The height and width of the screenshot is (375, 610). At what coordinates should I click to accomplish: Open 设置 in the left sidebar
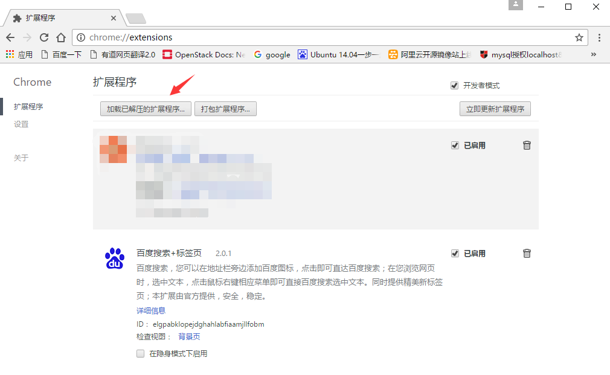pyautogui.click(x=21, y=124)
